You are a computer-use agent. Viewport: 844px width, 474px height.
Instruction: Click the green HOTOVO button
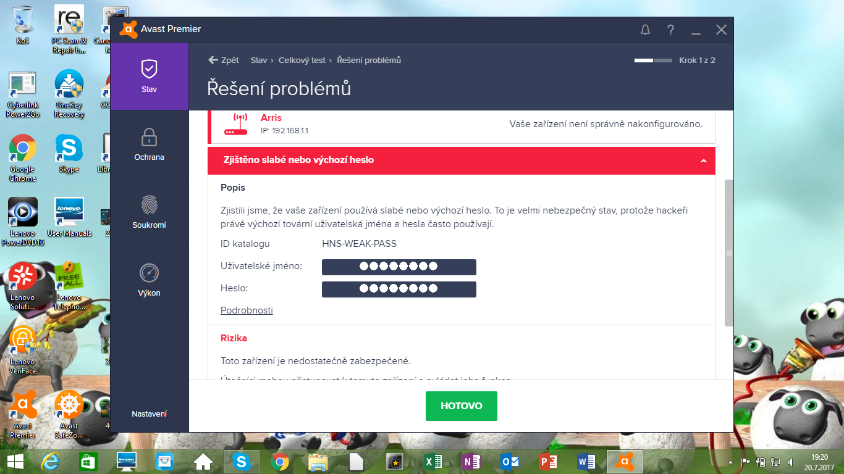[x=462, y=406]
